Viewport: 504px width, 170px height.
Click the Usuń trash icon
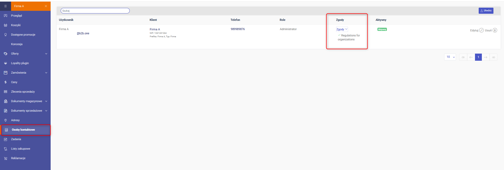(x=495, y=30)
